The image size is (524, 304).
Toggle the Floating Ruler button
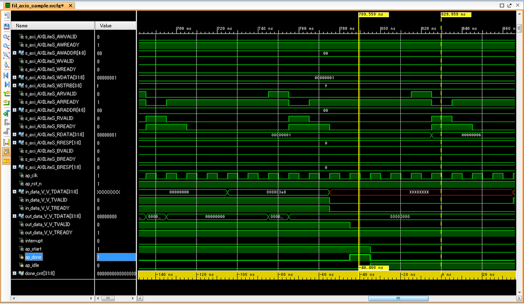click(x=6, y=160)
